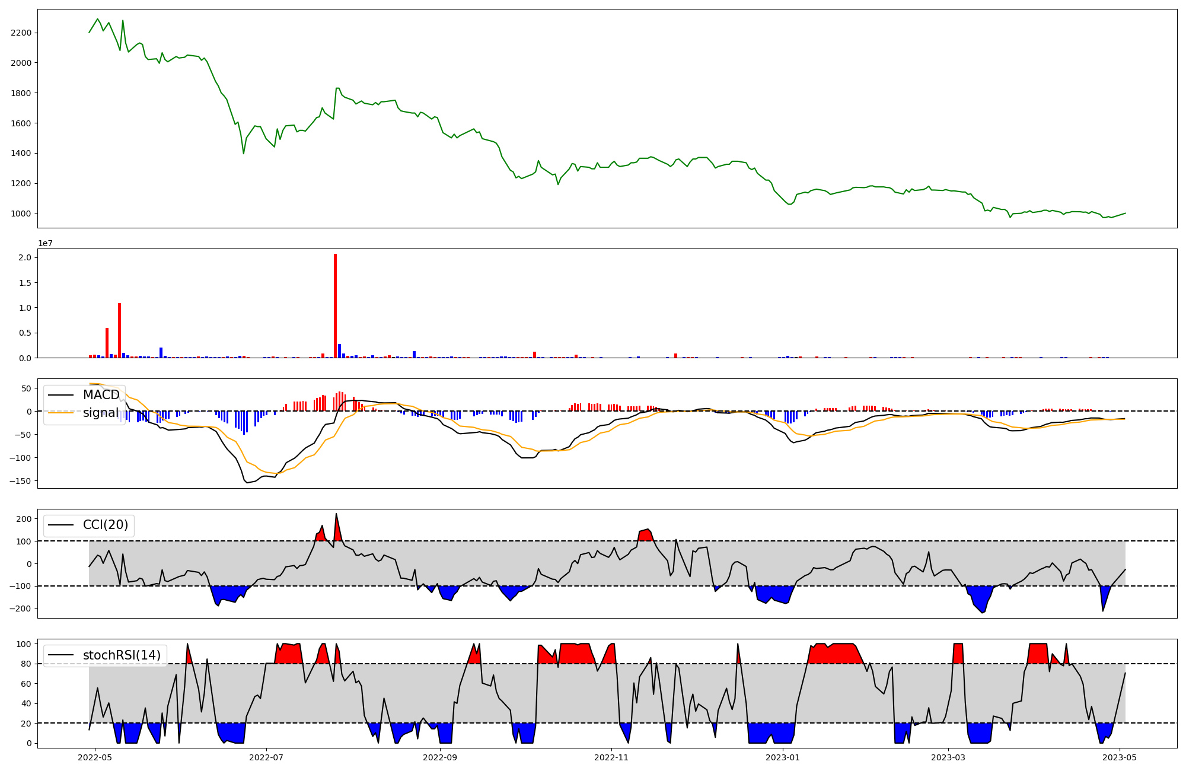The height and width of the screenshot is (771, 1186).
Task: Click the second tallest red volume bar
Action: point(119,330)
